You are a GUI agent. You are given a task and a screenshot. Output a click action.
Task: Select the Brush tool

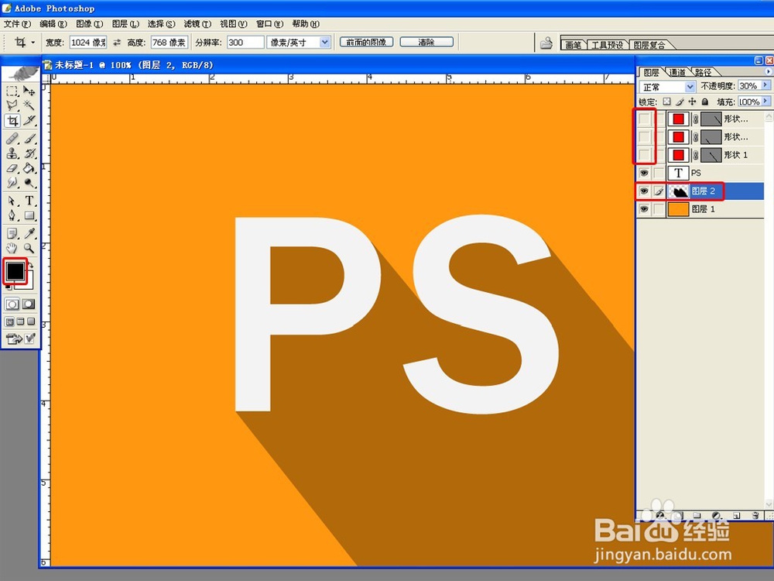(29, 139)
